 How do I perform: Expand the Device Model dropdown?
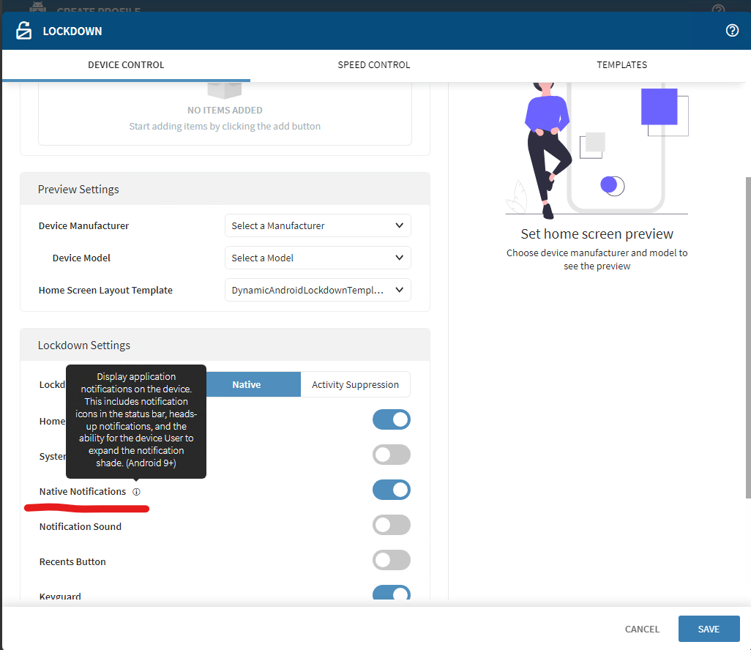click(318, 258)
